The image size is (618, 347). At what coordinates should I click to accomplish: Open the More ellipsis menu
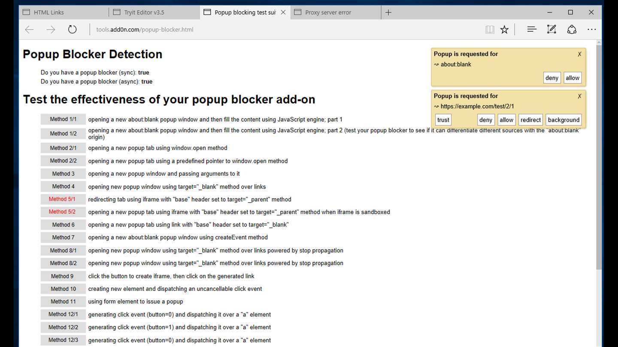(x=592, y=30)
